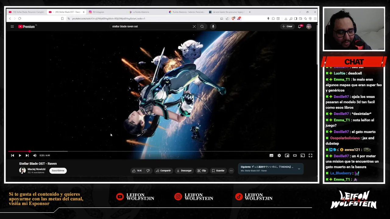
Task: Click the share page icon in address bar
Action: (x=227, y=19)
